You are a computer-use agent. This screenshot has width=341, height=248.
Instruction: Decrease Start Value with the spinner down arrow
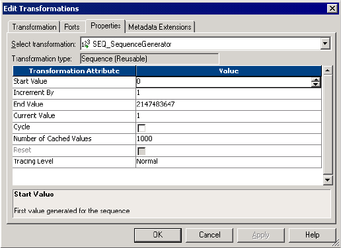(x=316, y=84)
